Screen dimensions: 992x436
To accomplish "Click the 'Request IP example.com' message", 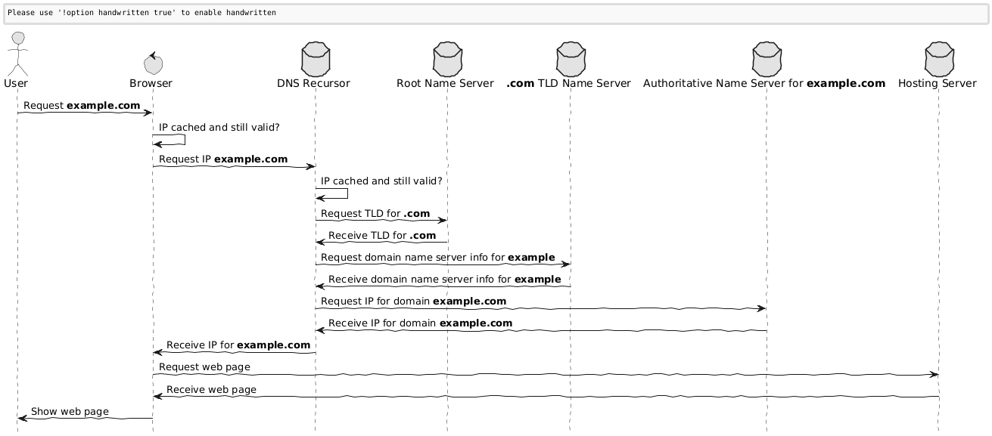I will click(223, 159).
